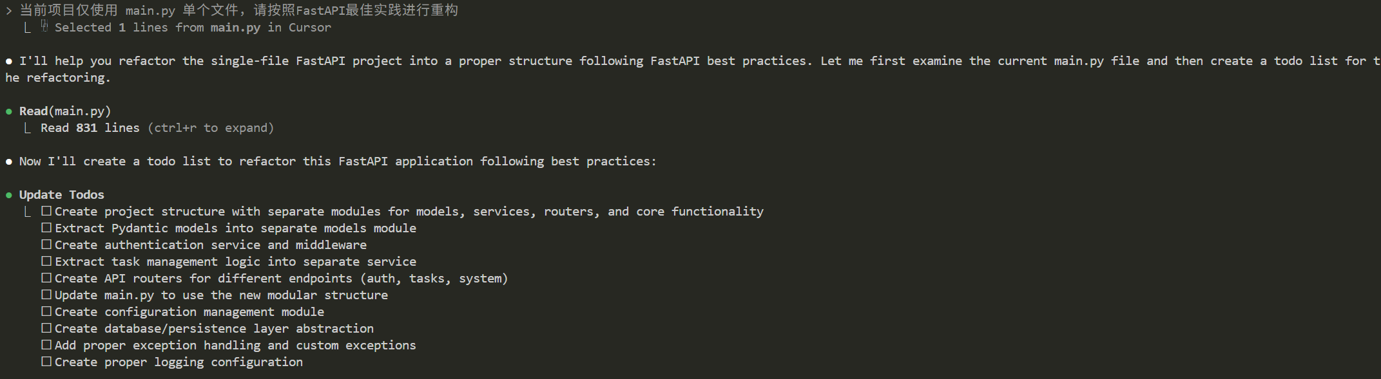Tick the 'Create API routers' checkbox
The width and height of the screenshot is (1381, 379).
pyautogui.click(x=46, y=278)
